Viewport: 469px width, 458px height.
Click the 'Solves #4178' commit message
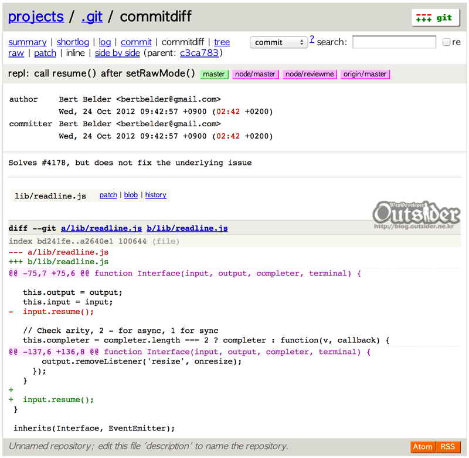pos(130,163)
